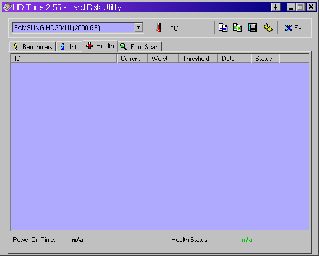Sort by the Worst column header
319x256 pixels.
tap(163, 59)
